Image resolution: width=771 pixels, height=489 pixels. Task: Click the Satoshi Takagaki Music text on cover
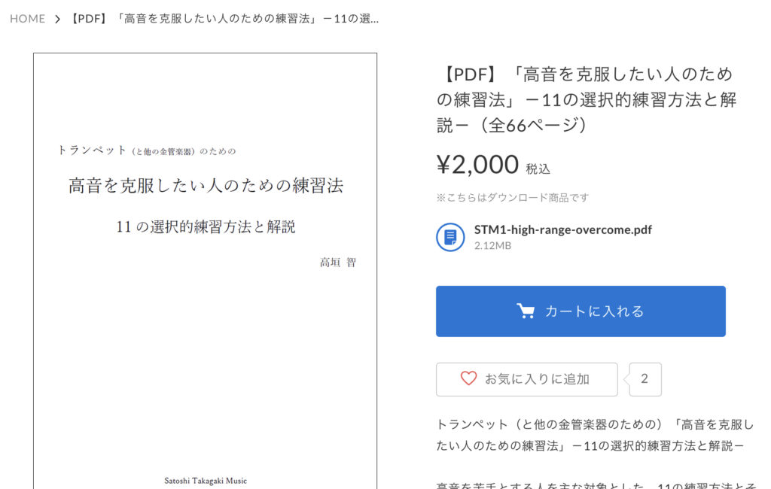click(x=206, y=481)
